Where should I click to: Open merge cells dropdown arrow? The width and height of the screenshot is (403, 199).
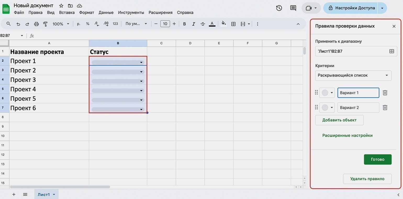(249, 24)
